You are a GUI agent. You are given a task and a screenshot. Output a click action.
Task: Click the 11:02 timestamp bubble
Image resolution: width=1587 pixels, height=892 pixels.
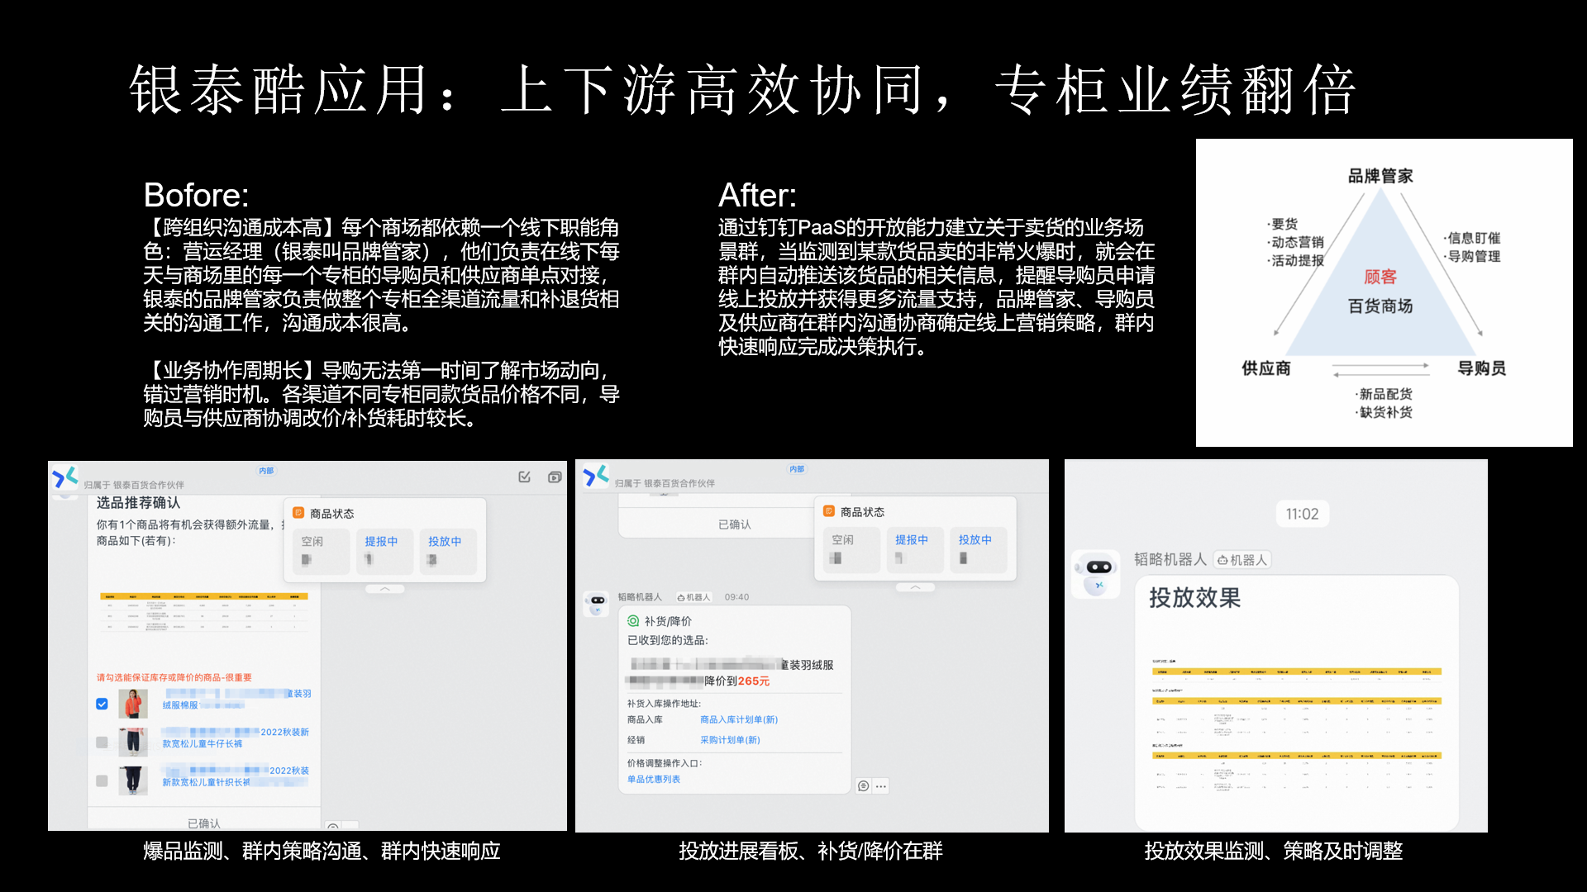pyautogui.click(x=1302, y=514)
